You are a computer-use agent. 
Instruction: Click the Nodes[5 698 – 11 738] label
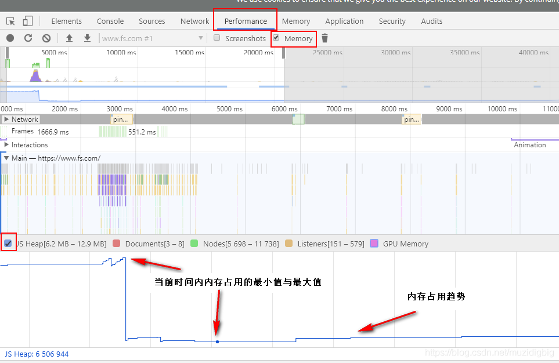coord(241,244)
